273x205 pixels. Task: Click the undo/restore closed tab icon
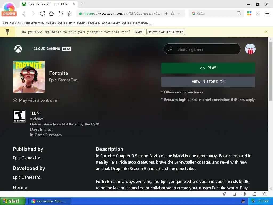pyautogui.click(x=61, y=13)
